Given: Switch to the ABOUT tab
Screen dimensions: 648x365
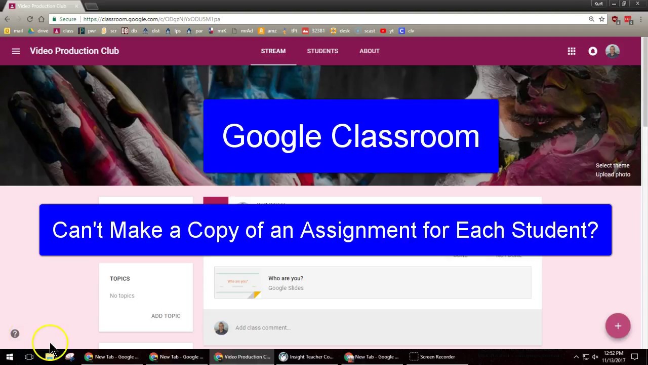Looking at the screenshot, I should (x=370, y=51).
